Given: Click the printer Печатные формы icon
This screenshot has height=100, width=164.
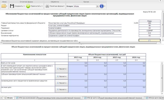Looking at the screenshot, I should point(47,6).
